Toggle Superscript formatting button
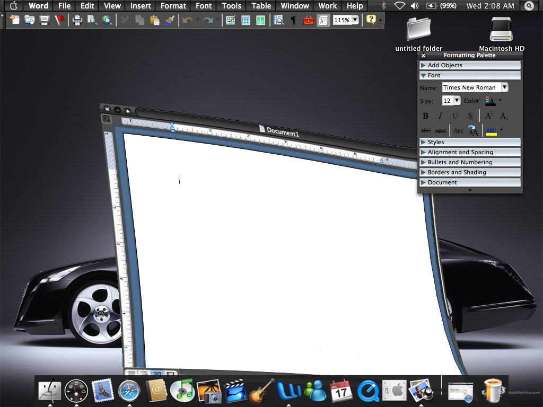 pyautogui.click(x=488, y=116)
